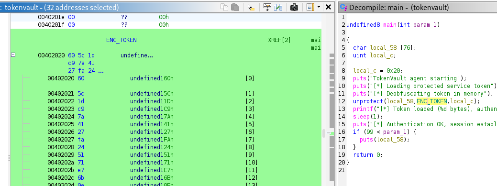Select the 0x20 constant

coord(393,71)
